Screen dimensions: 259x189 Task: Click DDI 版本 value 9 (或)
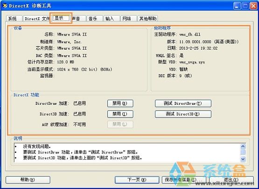coord(185,76)
